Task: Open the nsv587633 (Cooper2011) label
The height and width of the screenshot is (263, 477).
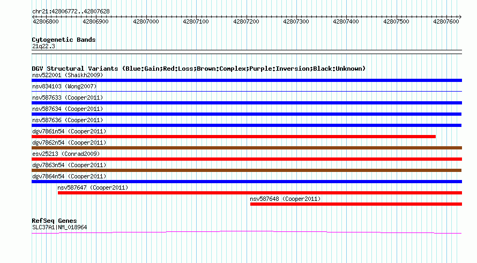Action: pyautogui.click(x=68, y=97)
